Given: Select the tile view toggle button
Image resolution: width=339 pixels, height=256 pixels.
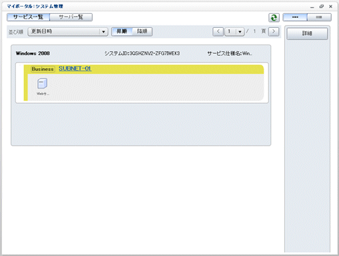Looking at the screenshot, I should click(295, 17).
